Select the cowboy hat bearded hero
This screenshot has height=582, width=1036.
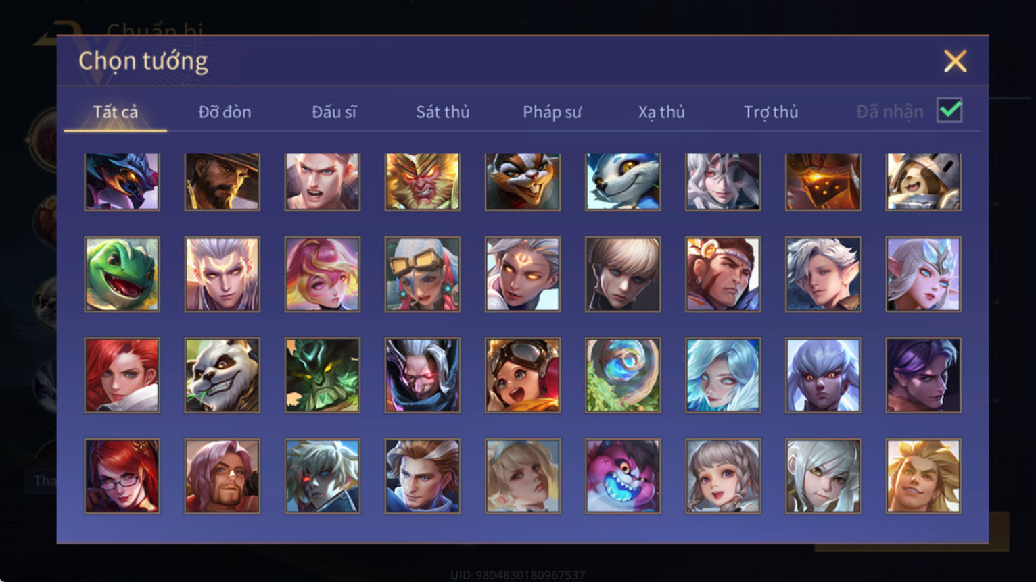click(x=222, y=181)
